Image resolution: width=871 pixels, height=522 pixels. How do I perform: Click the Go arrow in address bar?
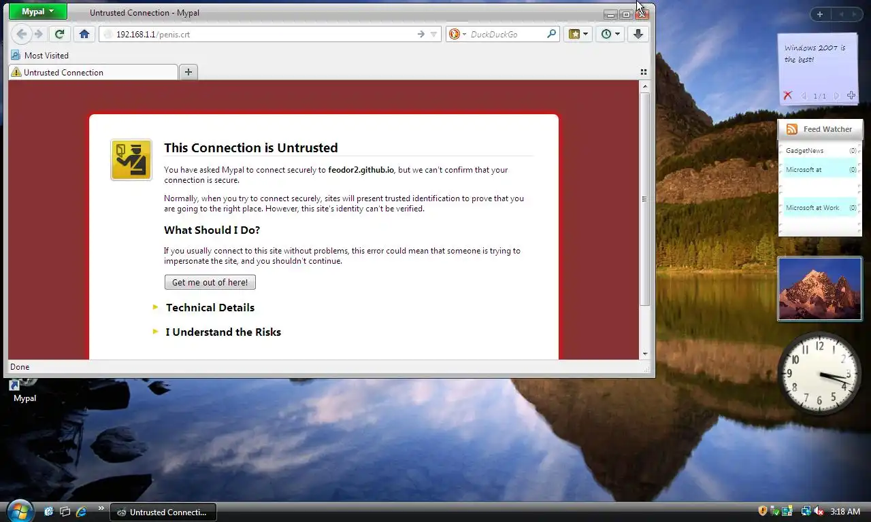coord(421,34)
